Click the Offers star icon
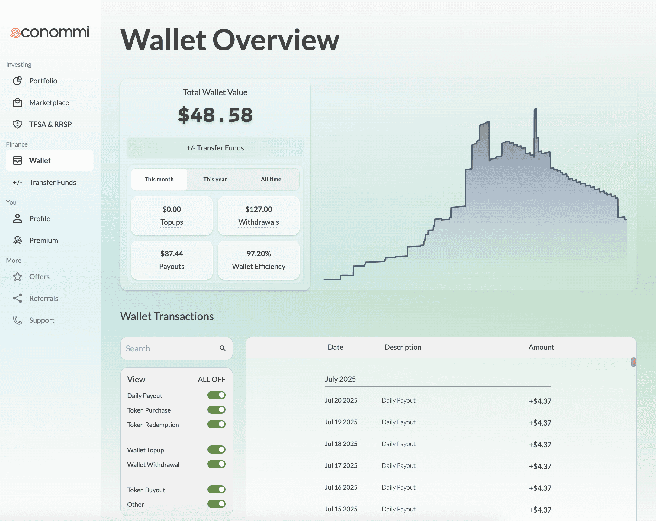The height and width of the screenshot is (521, 656). [x=18, y=277]
